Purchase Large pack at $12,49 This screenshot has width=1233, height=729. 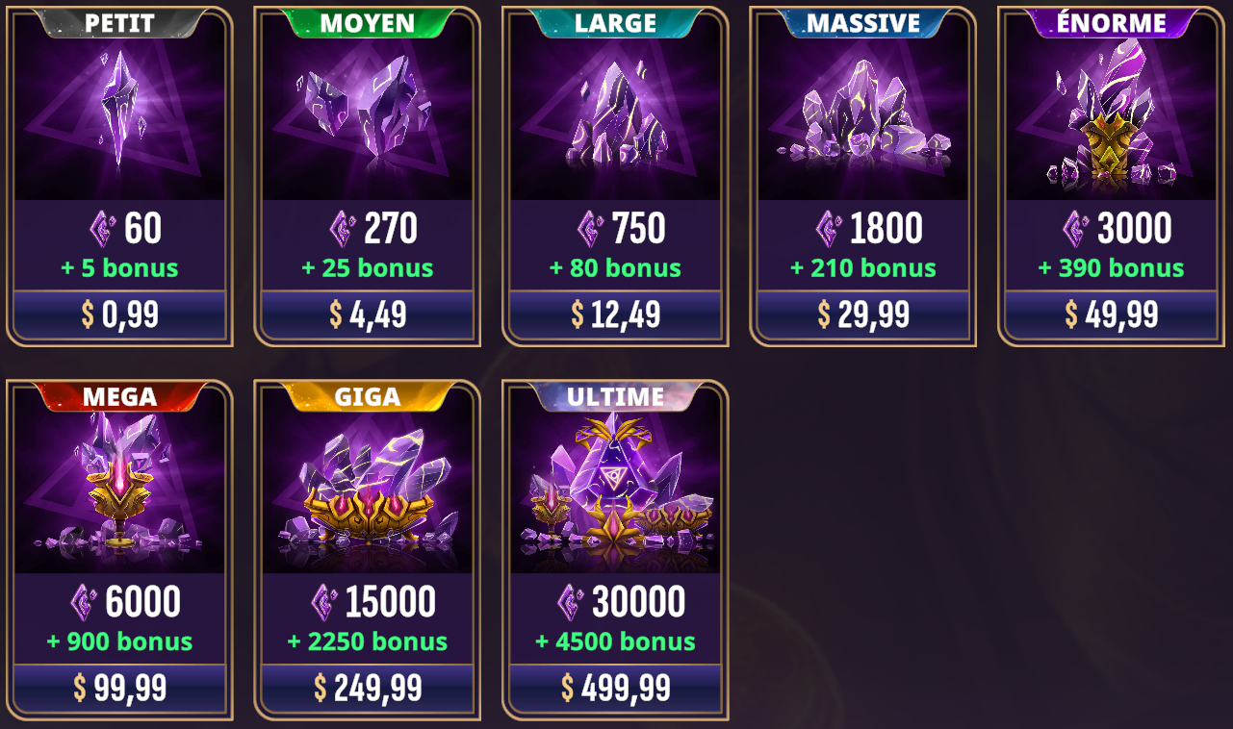click(615, 314)
